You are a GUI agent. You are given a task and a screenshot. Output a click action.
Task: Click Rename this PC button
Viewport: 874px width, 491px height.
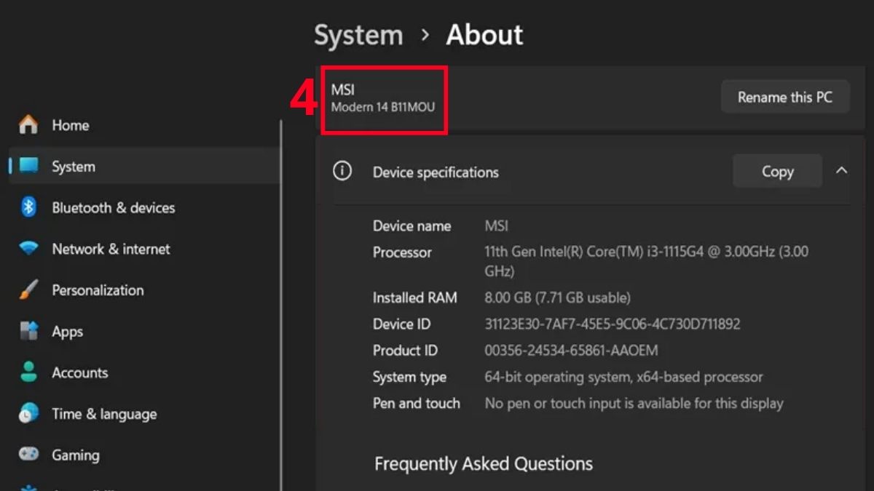pyautogui.click(x=785, y=97)
